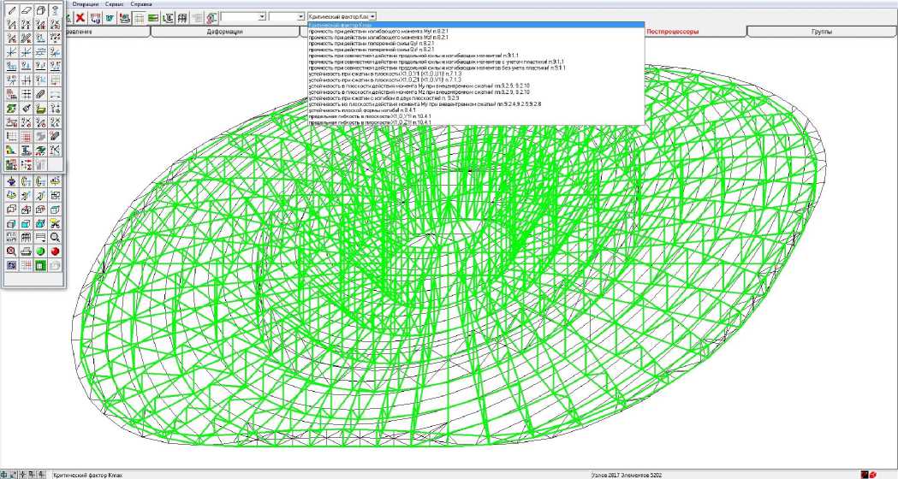Click the red indicator in status bar corner
Viewport: 898px width, 479px height.
pos(864,474)
